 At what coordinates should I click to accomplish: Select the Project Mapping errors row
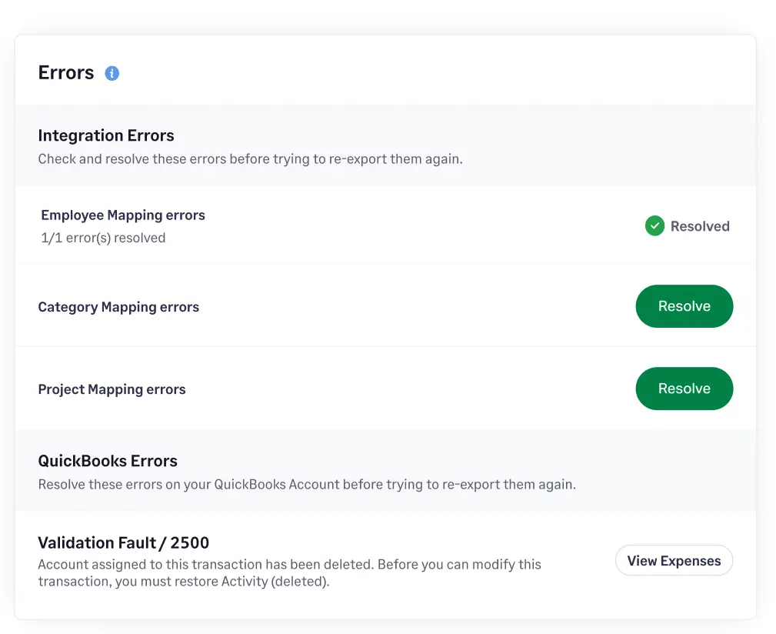click(x=112, y=389)
